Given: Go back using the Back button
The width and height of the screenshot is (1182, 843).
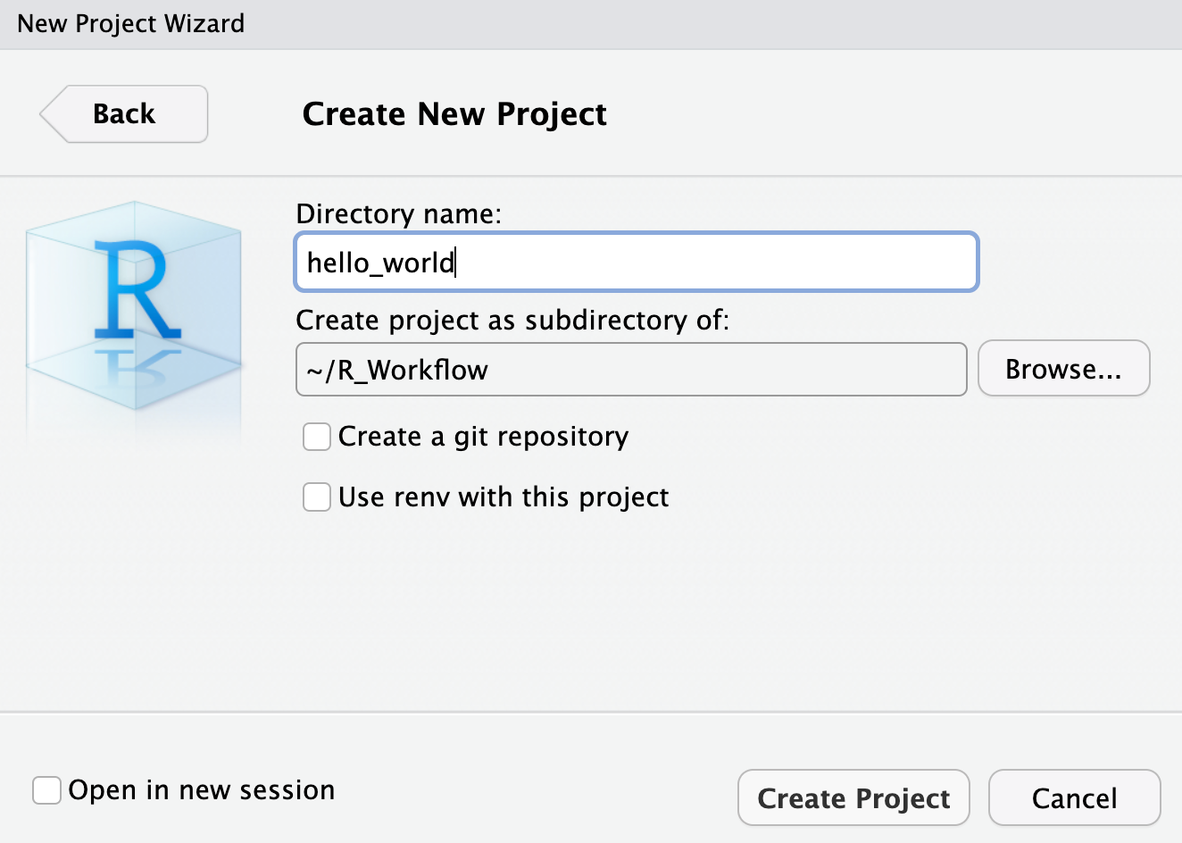Looking at the screenshot, I should click(x=125, y=114).
